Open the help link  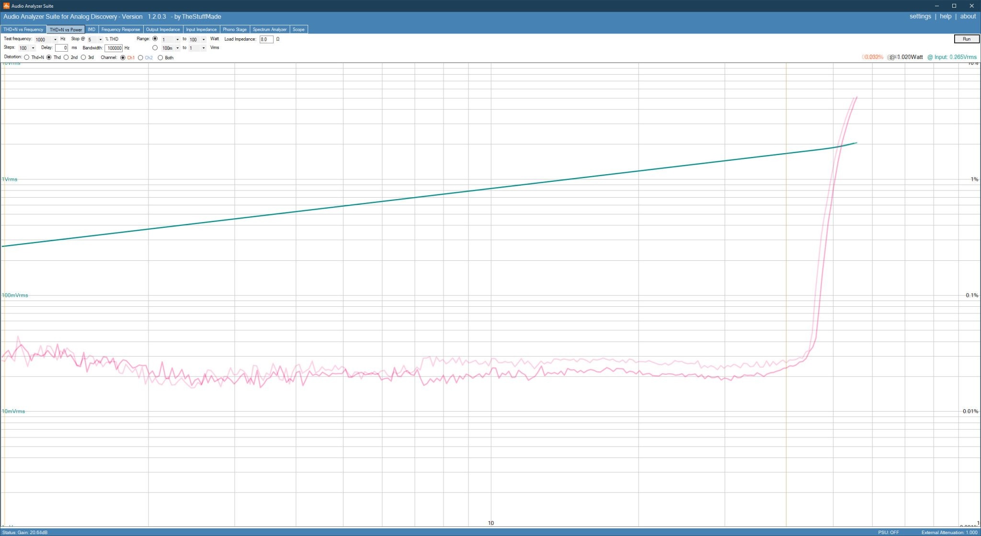[x=946, y=16]
